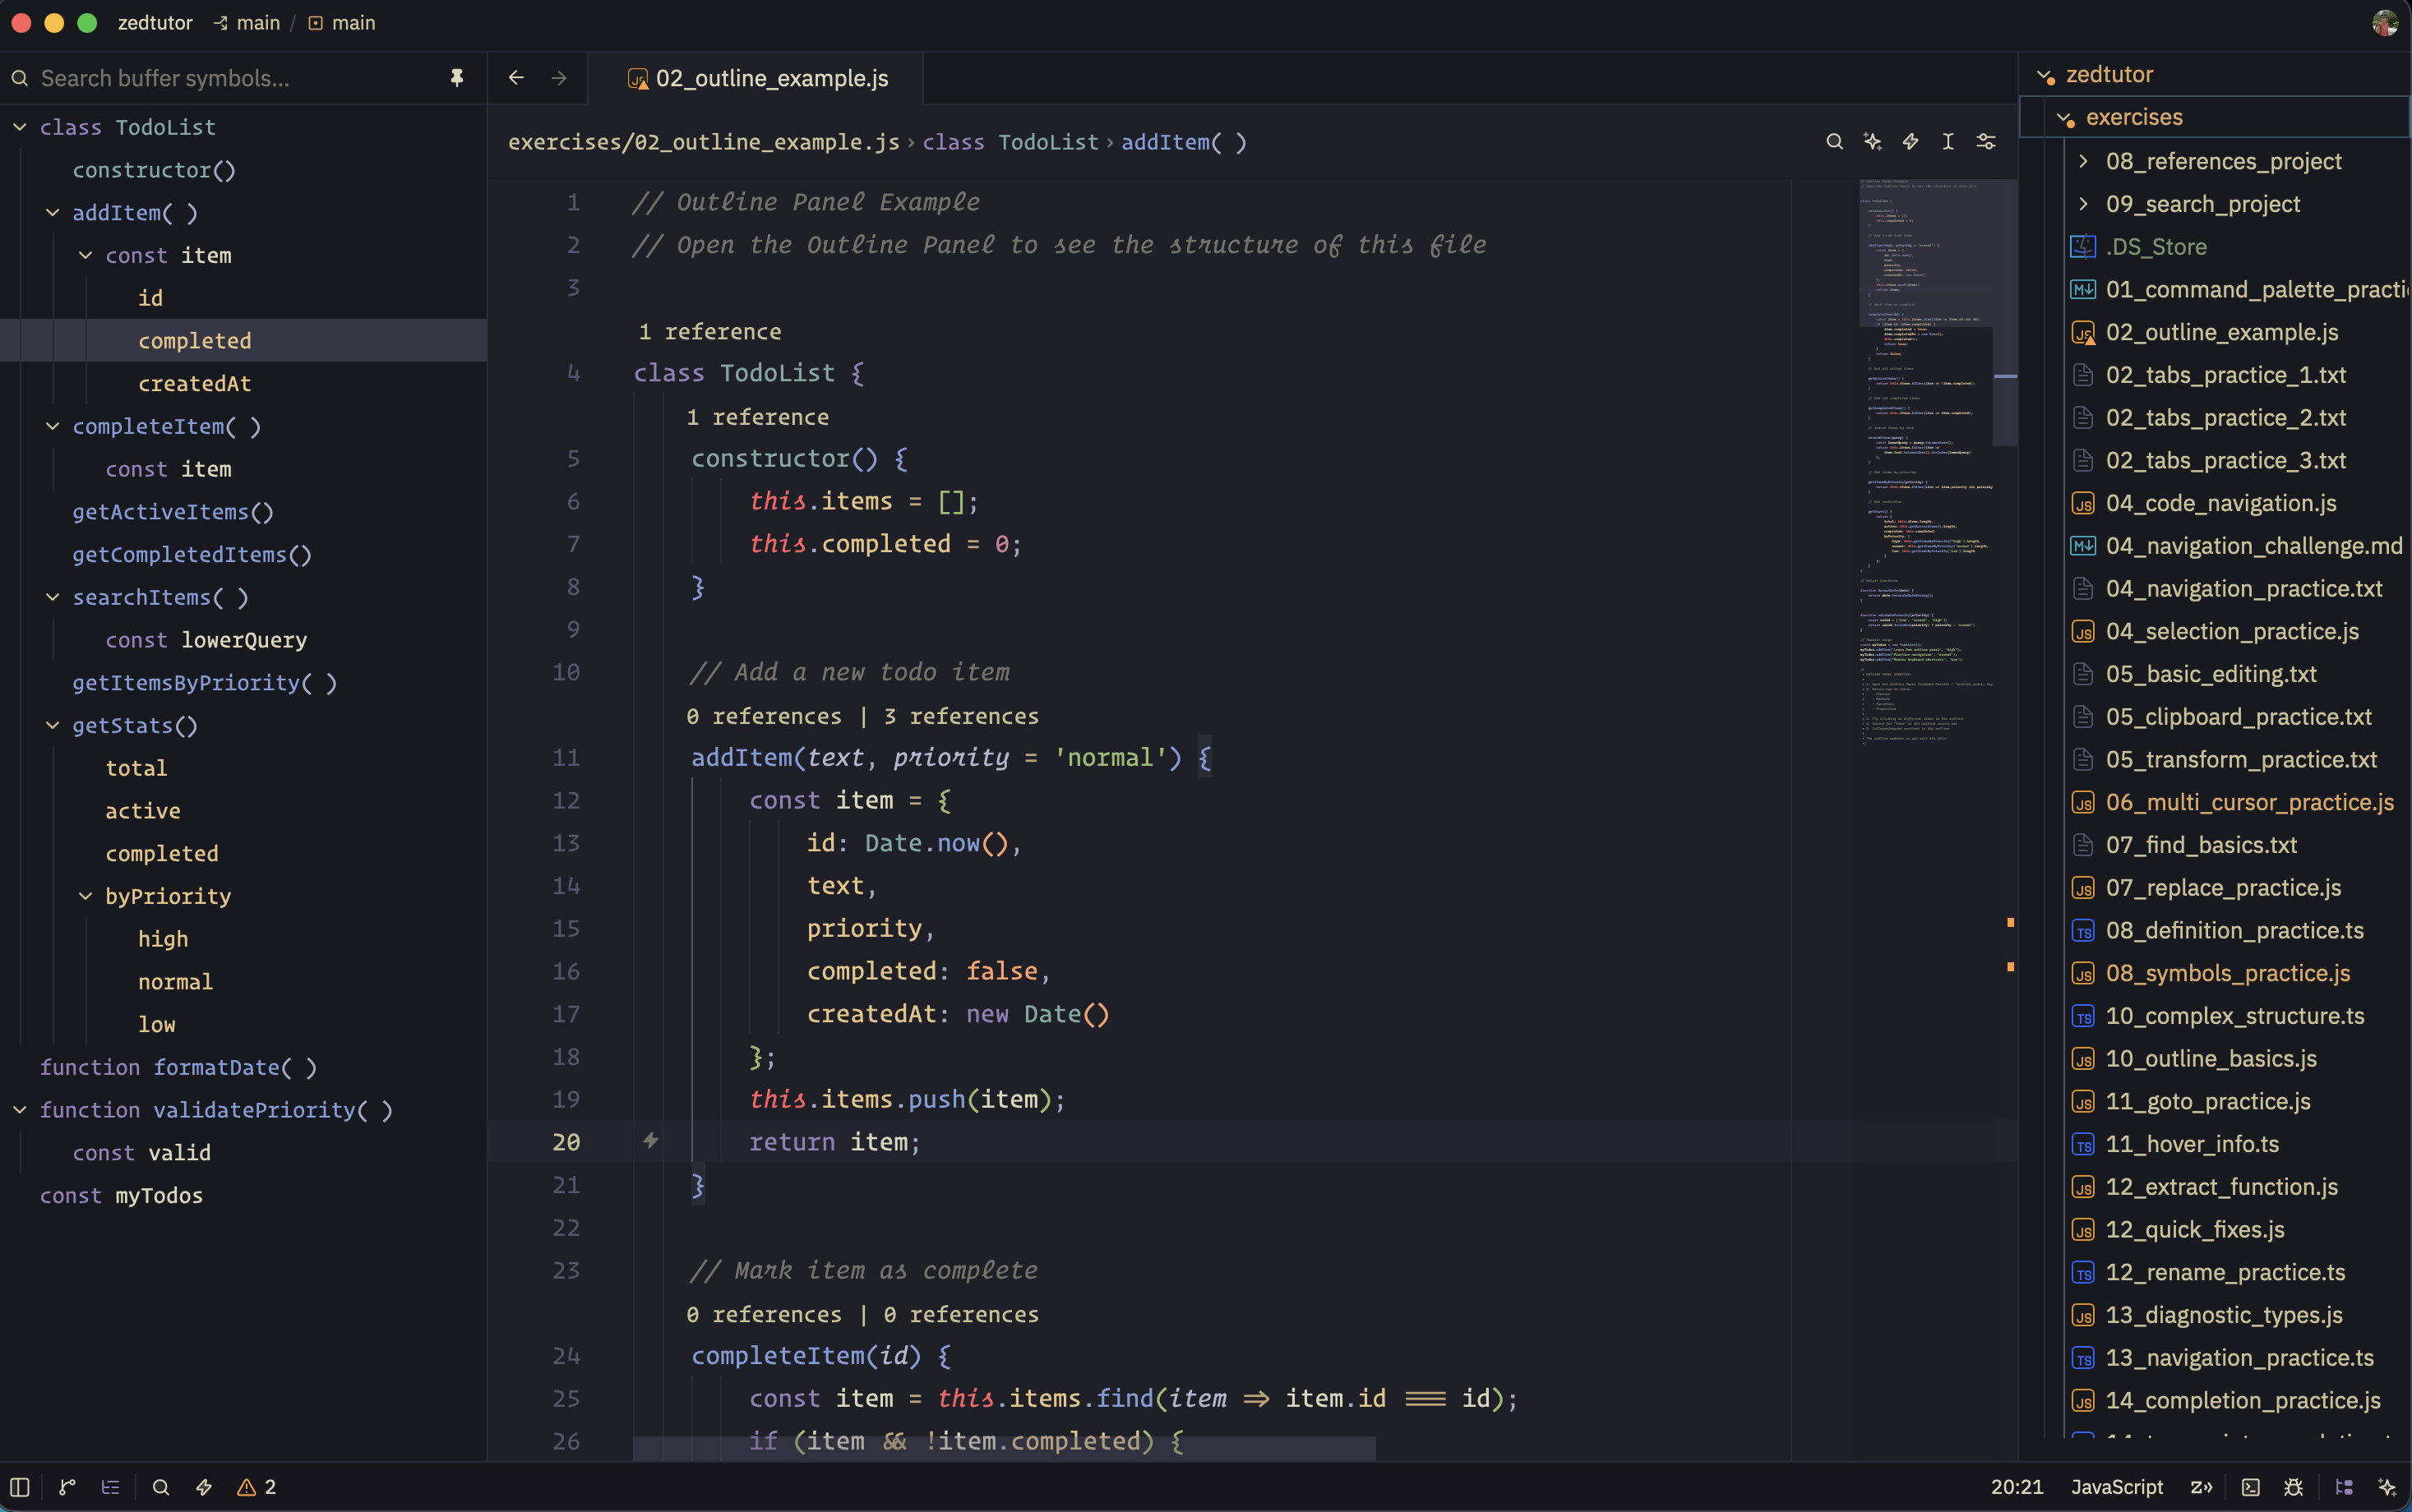The height and width of the screenshot is (1512, 2412).
Task: Open editor controls sliders icon
Action: coord(1986,142)
